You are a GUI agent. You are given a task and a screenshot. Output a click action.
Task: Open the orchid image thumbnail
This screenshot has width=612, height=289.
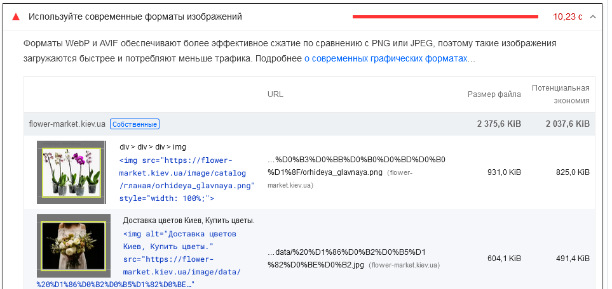(x=71, y=172)
